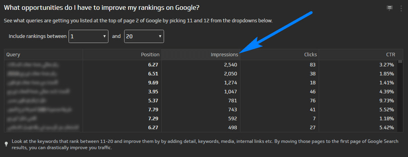Click the widget title about improving Google rankings
Viewport: 408px width, 157px height.
point(102,8)
